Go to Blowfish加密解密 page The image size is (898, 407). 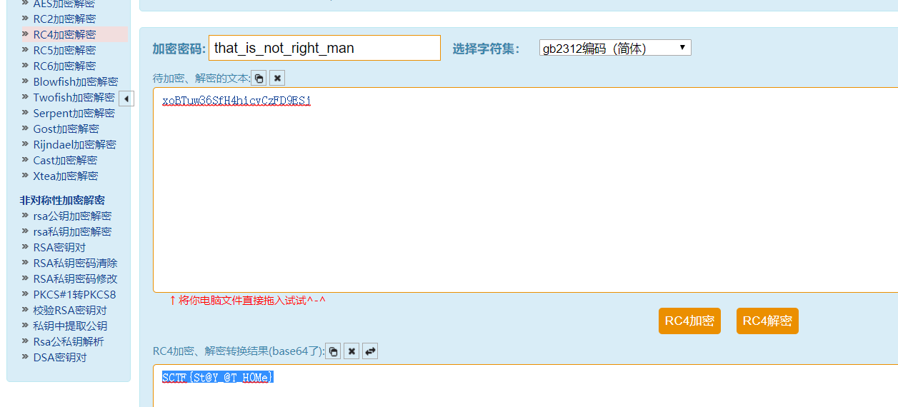[75, 81]
